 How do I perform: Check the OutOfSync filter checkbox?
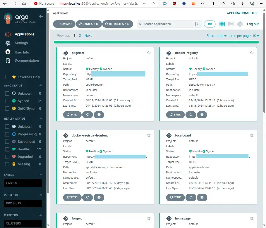7,108
